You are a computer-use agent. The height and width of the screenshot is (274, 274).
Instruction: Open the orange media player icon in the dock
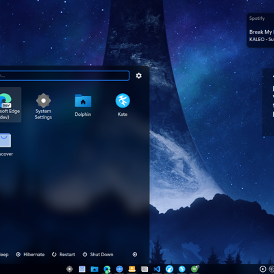tap(132, 269)
